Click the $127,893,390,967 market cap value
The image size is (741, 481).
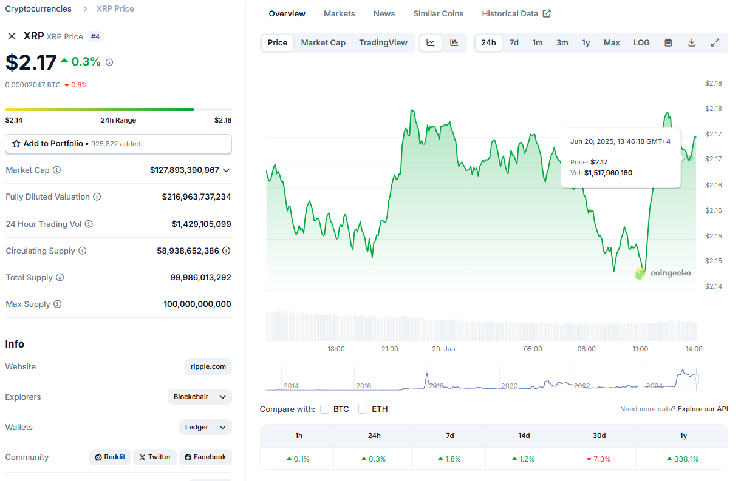coord(185,170)
